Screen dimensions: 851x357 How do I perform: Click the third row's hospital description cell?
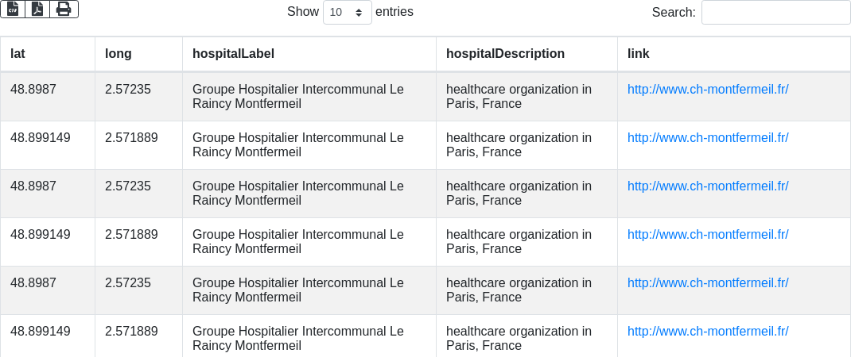pyautogui.click(x=519, y=193)
